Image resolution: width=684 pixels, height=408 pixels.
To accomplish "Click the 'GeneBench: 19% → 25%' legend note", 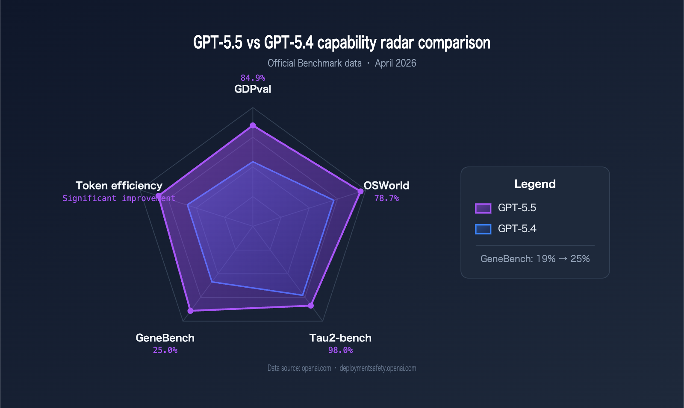I will tap(535, 259).
